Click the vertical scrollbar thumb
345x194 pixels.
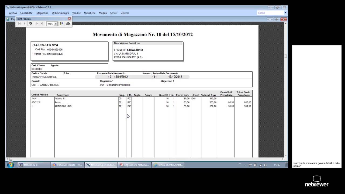(x=286, y=56)
